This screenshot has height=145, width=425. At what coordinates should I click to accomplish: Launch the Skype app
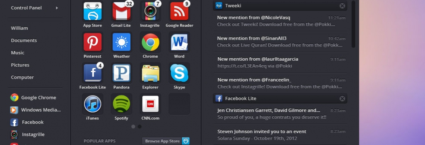pos(179,73)
